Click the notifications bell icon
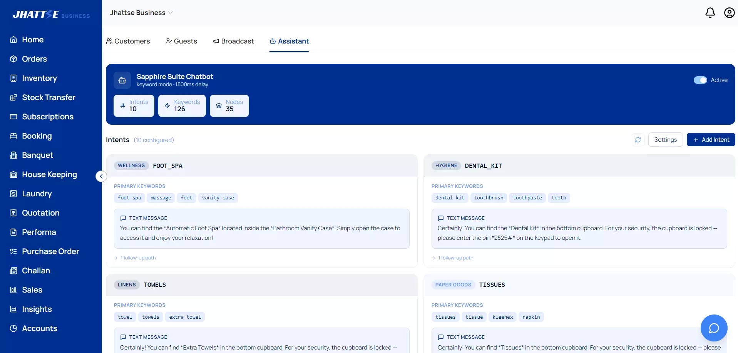 click(x=710, y=13)
